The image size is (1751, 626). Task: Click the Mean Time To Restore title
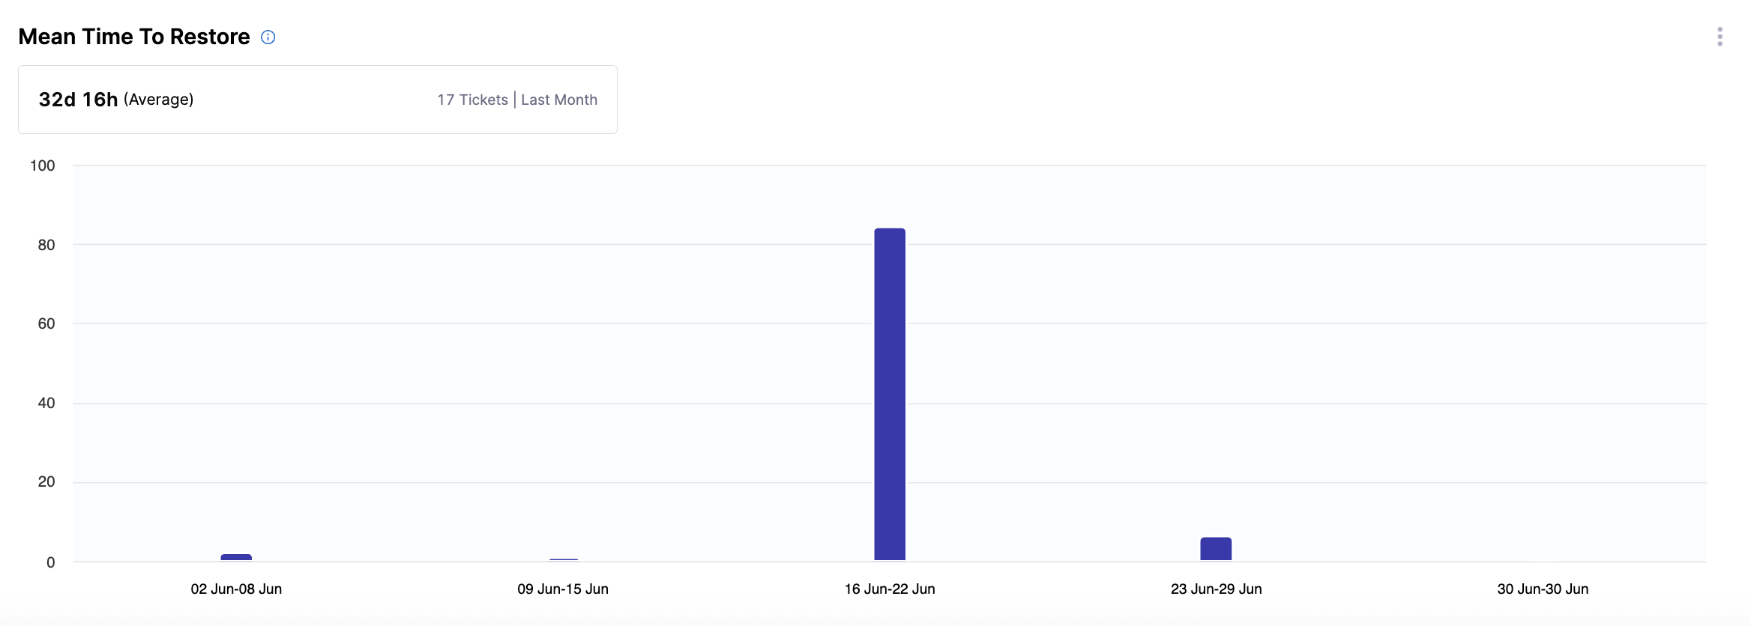pyautogui.click(x=134, y=37)
